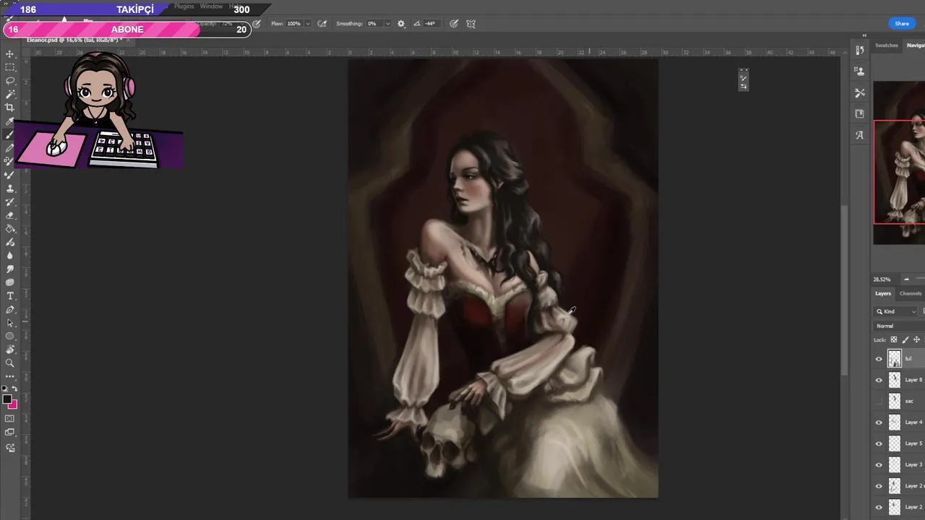
Task: Select the Pen tool
Action: click(10, 309)
